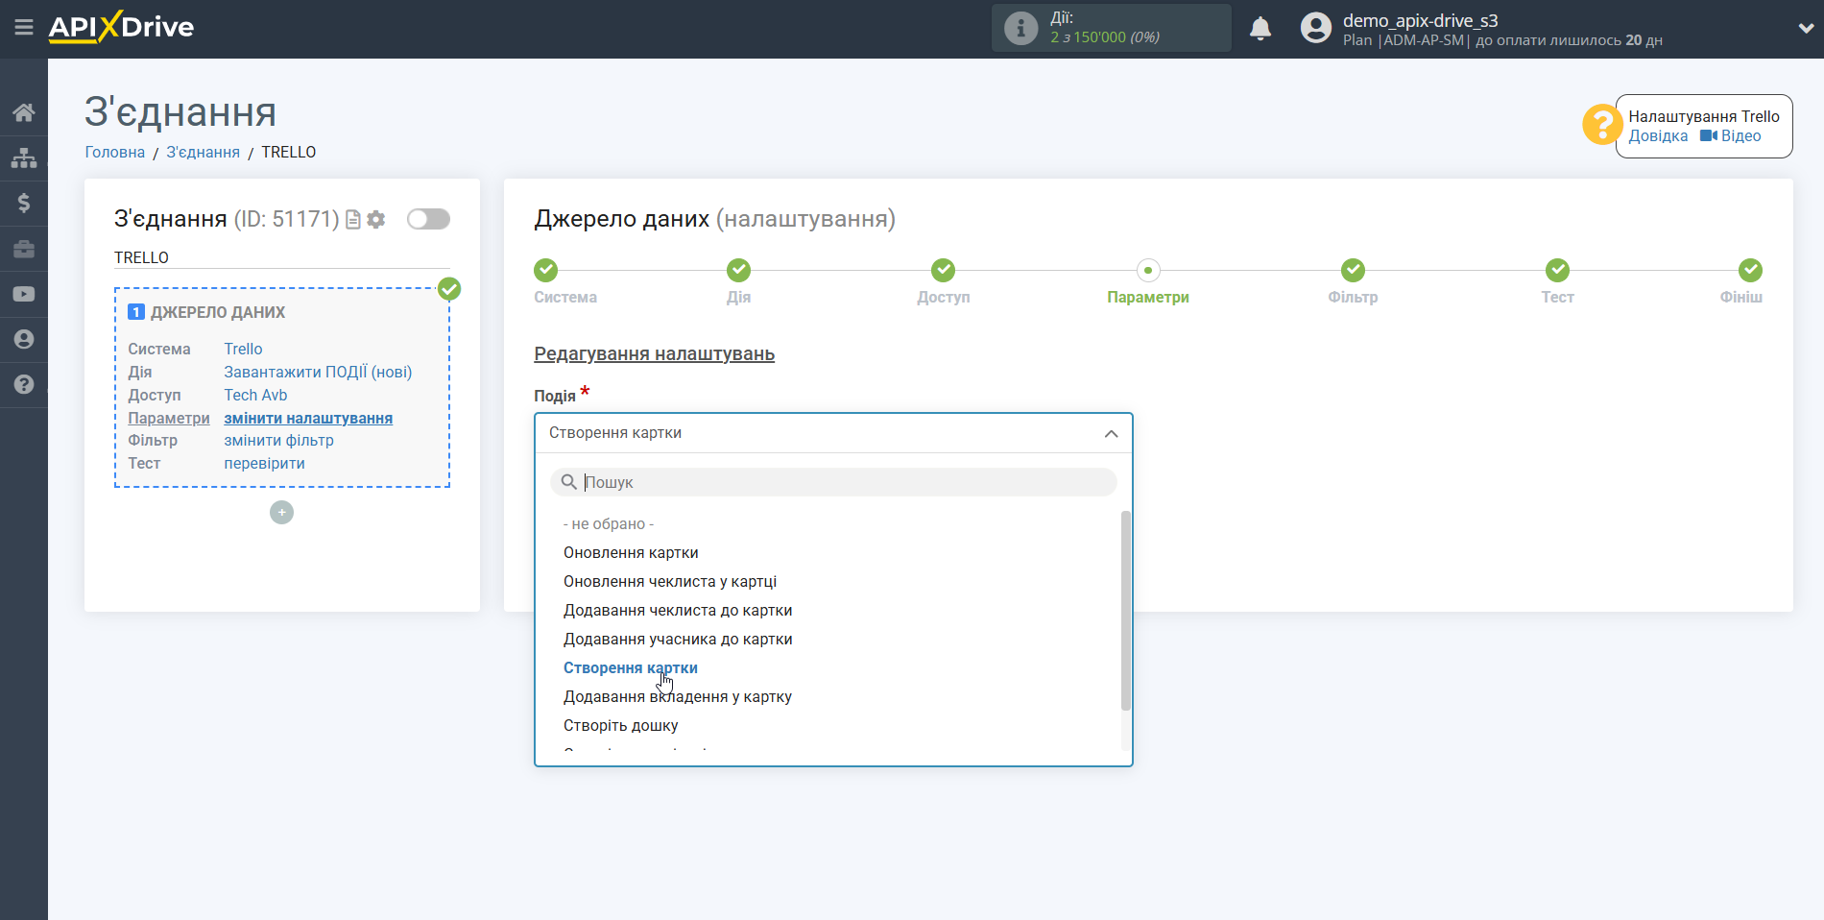Viewport: 1824px width, 920px height.
Task: Open the Довідка help link
Action: coord(1658,136)
